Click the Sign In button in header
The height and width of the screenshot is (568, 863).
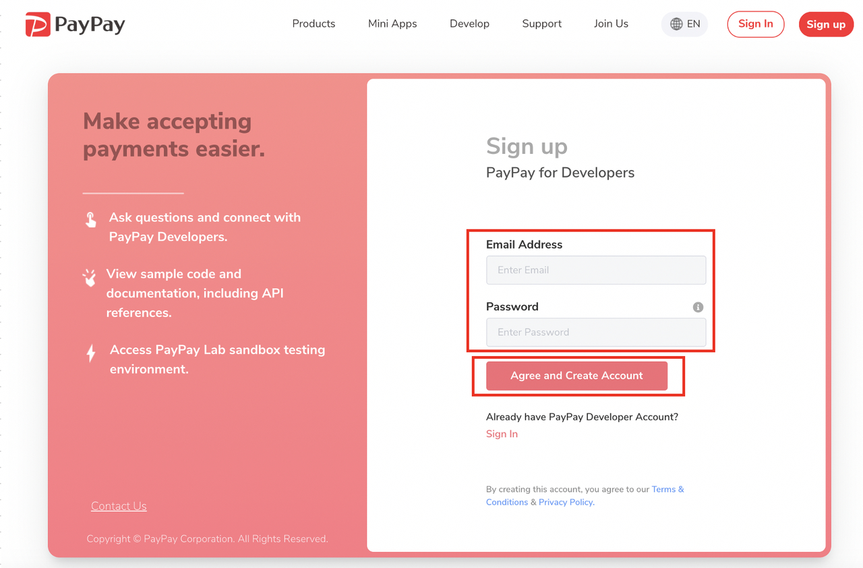756,24
